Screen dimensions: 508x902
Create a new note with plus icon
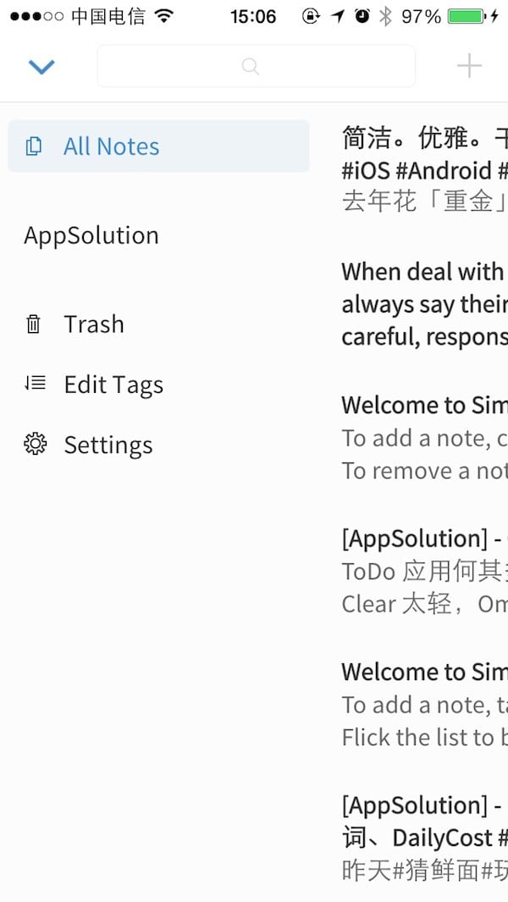(x=469, y=65)
